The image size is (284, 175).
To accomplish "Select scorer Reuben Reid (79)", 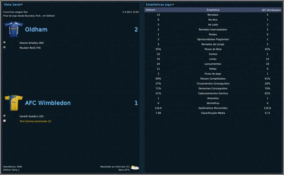I will point(30,48).
